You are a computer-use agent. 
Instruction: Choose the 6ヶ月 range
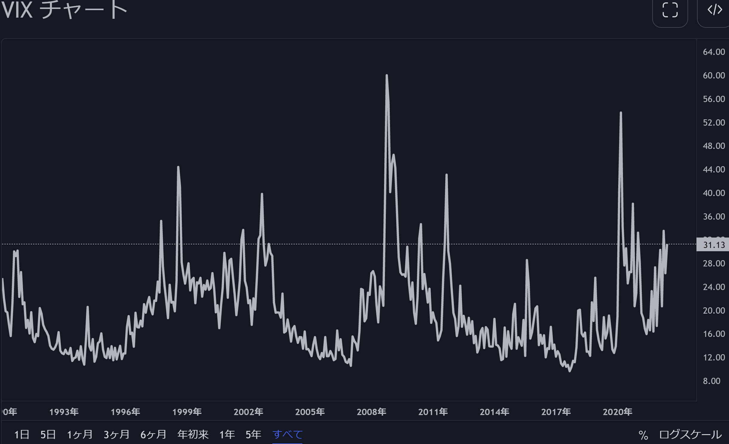pos(153,434)
